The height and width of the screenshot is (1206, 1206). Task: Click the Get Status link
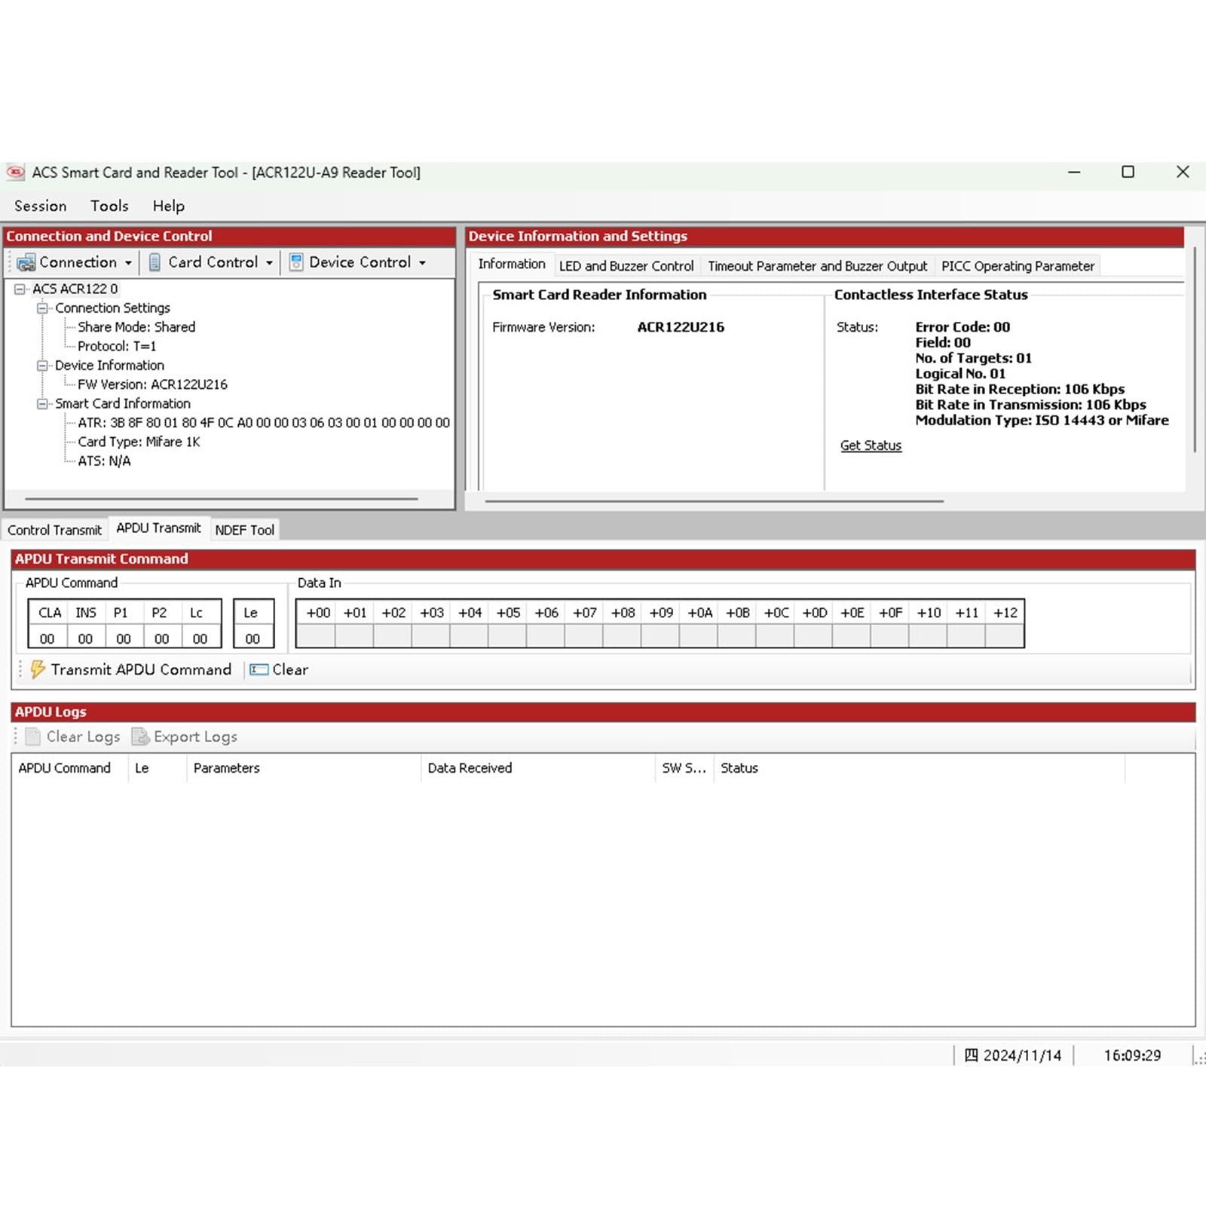coord(871,445)
